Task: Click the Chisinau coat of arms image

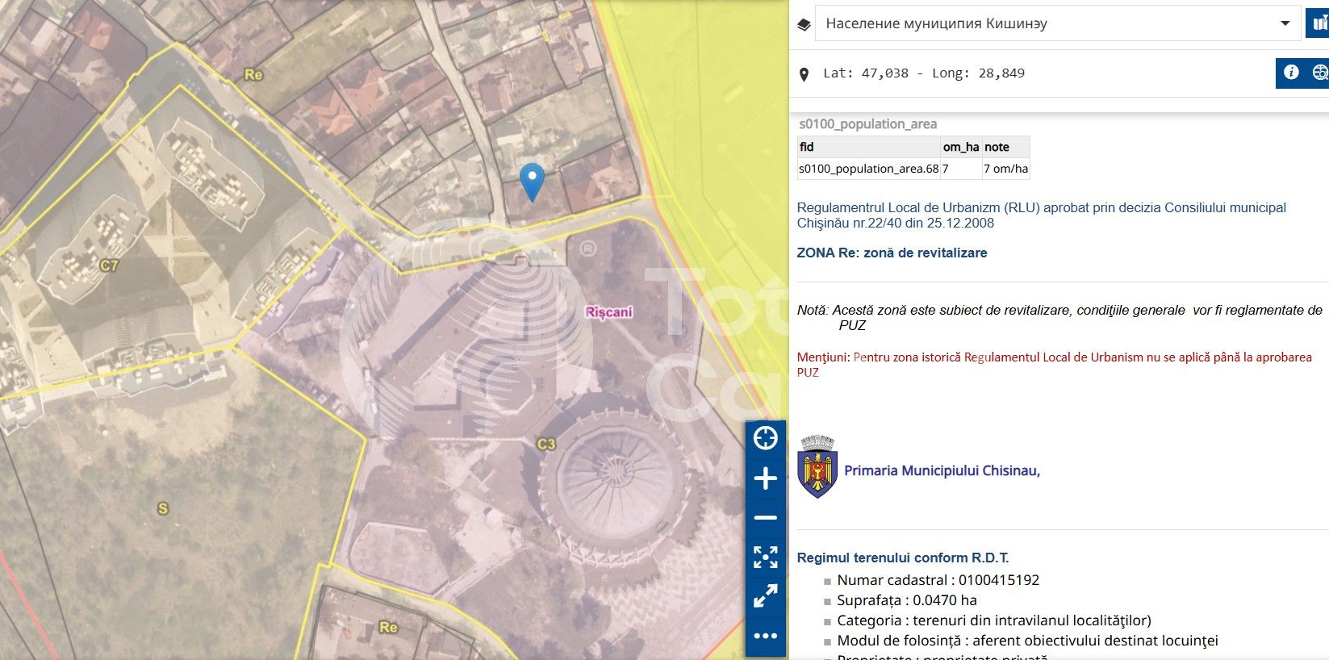Action: (817, 467)
